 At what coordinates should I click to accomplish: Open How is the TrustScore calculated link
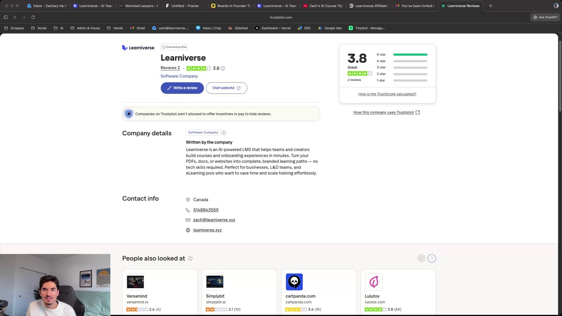pos(387,94)
